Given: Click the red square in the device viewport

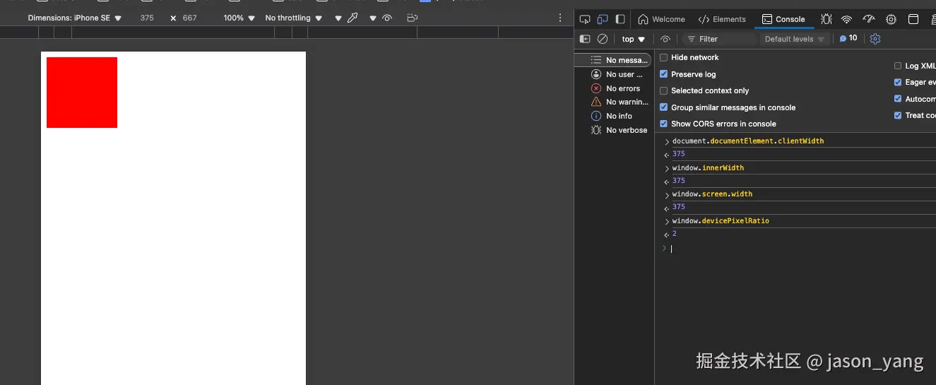Looking at the screenshot, I should click(x=82, y=93).
